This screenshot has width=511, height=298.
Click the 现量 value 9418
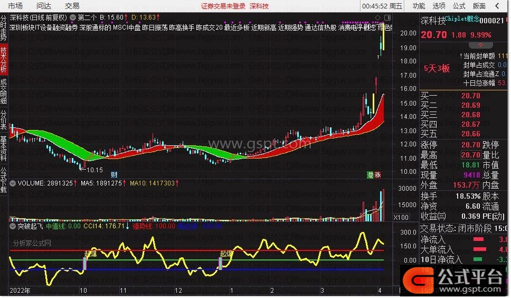pyautogui.click(x=472, y=175)
